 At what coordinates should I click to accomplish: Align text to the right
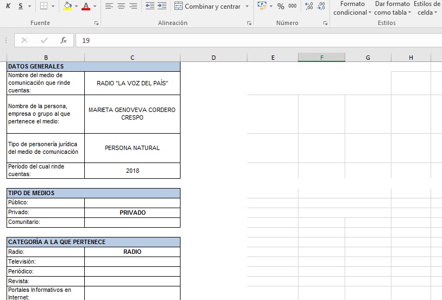click(x=133, y=6)
